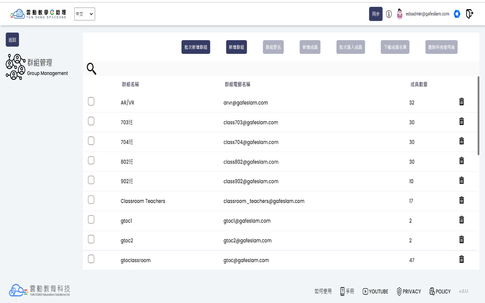Viewport: 485px width, 303px height.
Task: Click the 同步 sync button
Action: [x=376, y=14]
